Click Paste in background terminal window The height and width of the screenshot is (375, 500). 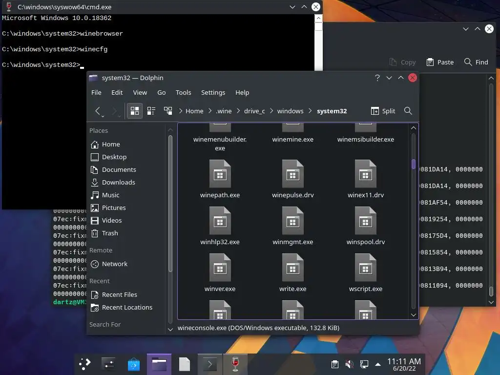pos(440,62)
